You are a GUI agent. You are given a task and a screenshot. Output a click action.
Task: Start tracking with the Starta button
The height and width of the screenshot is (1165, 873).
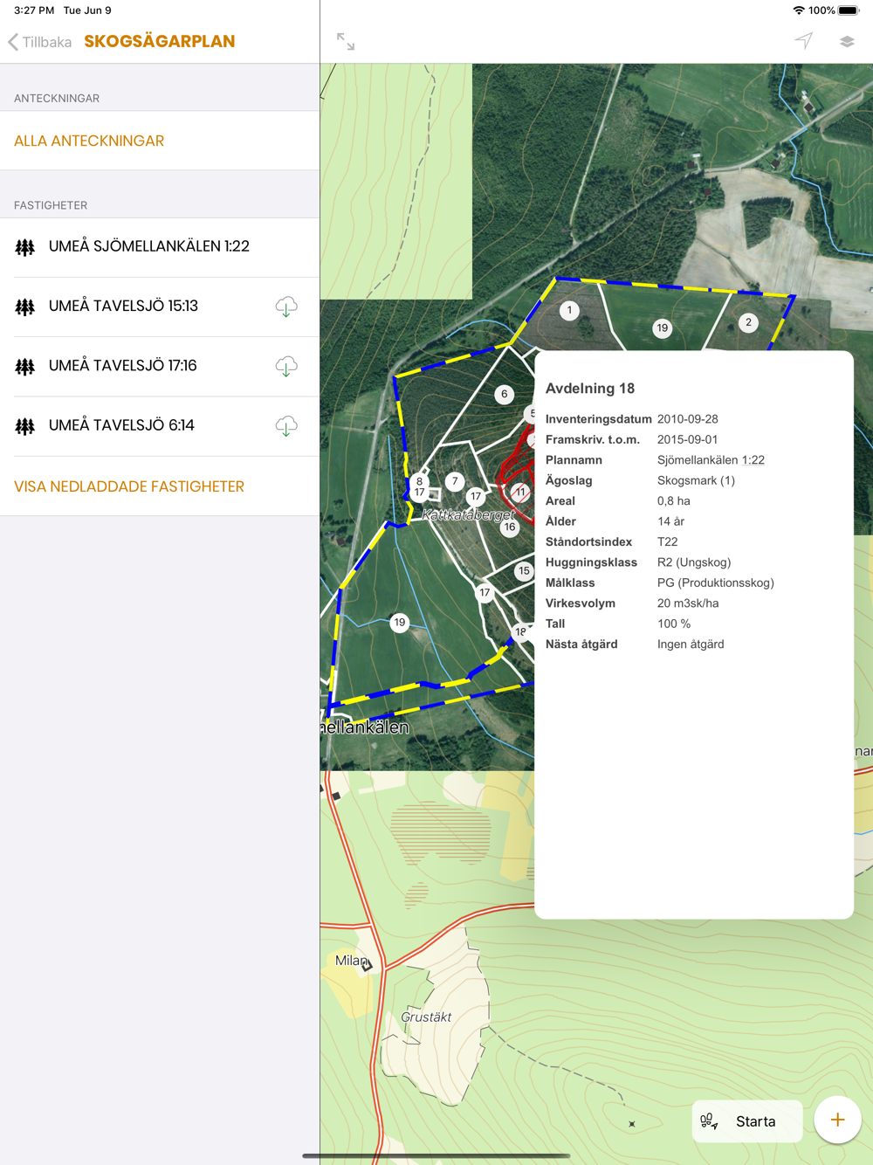(x=746, y=1121)
